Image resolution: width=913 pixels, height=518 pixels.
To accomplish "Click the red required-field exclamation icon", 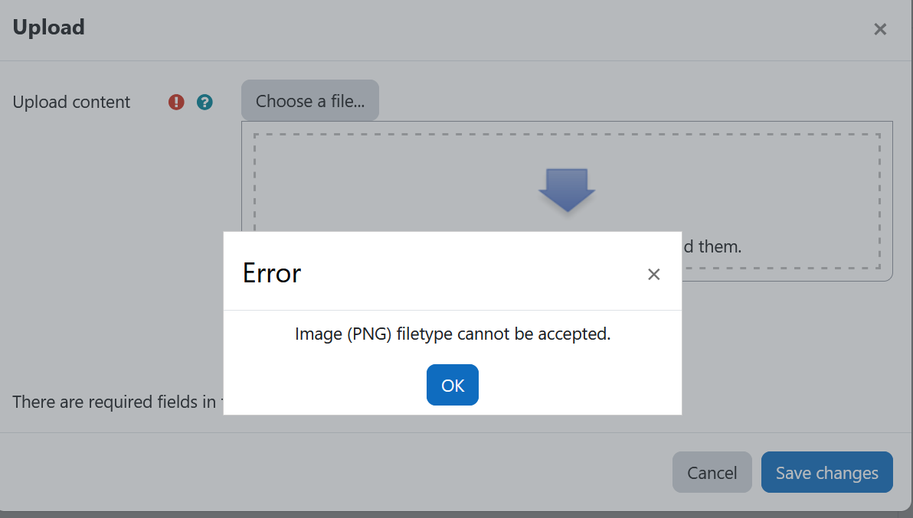I will 176,103.
